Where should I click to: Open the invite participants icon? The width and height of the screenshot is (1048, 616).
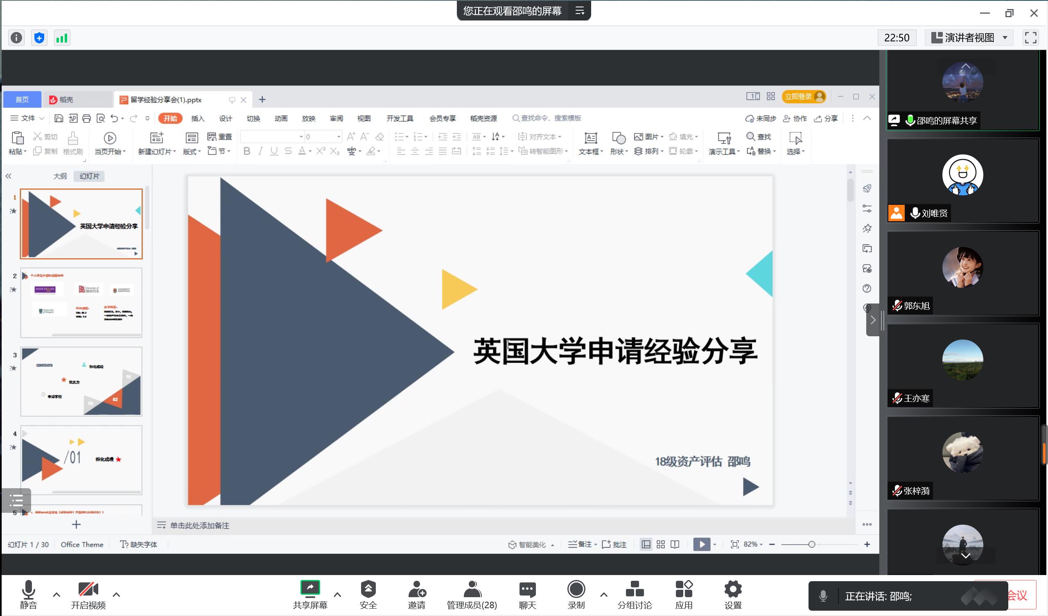(x=416, y=590)
